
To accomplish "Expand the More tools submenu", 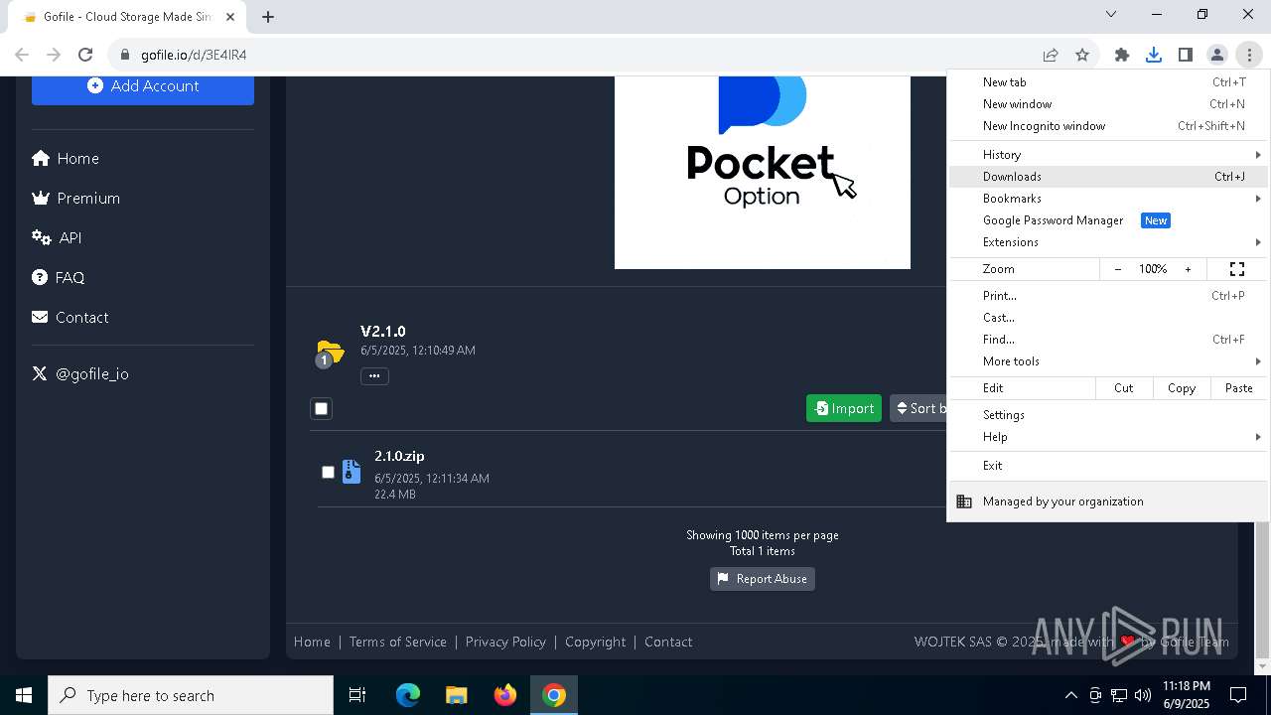I will point(1108,361).
